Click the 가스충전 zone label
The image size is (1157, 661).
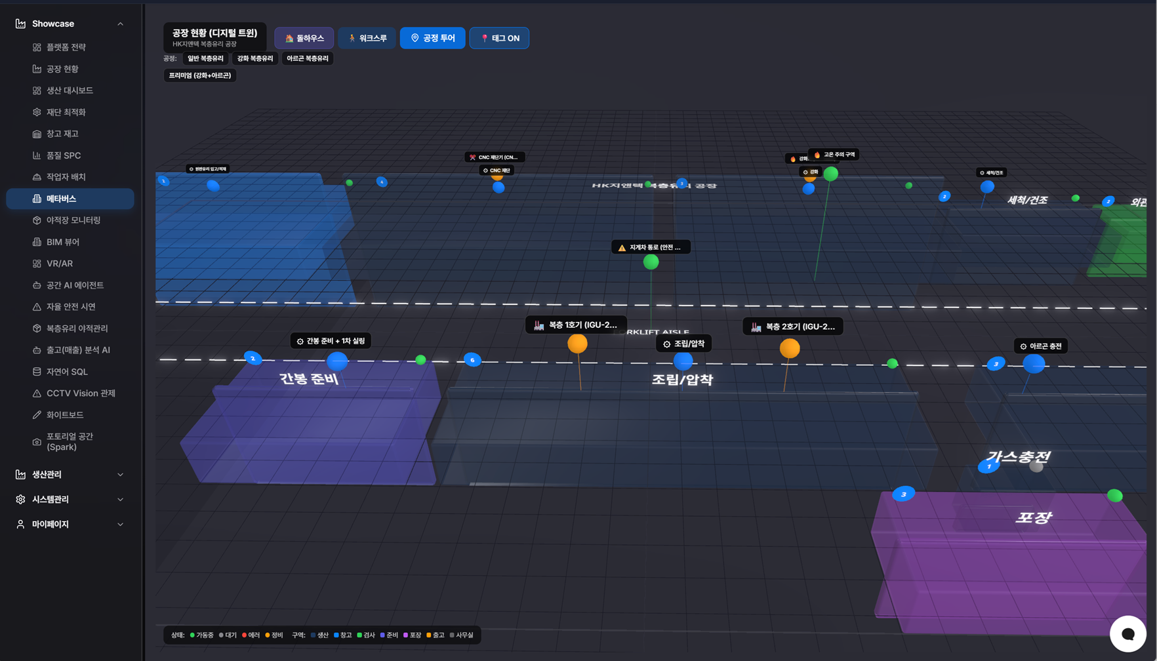point(1019,456)
